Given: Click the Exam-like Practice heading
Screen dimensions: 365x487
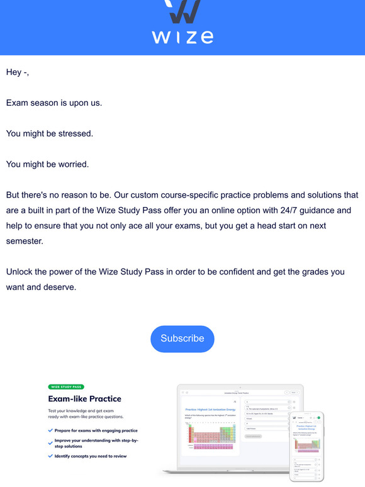Looking at the screenshot, I should click(x=85, y=399).
